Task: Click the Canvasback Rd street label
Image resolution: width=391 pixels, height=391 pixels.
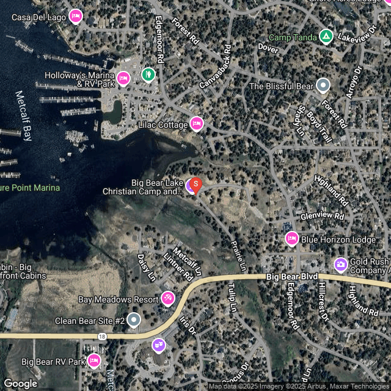Action: coord(216,67)
